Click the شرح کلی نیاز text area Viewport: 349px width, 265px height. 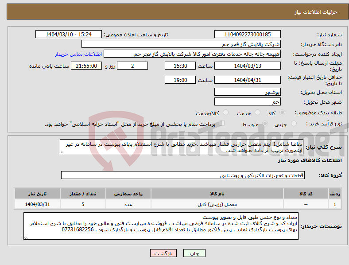click(x=182, y=147)
